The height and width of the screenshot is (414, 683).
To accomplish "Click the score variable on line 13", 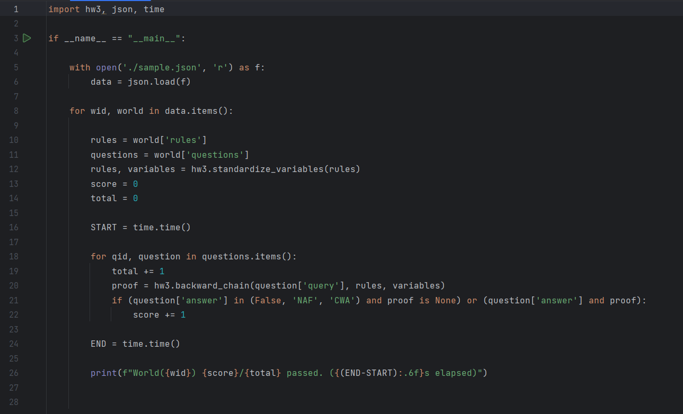I will click(x=104, y=183).
